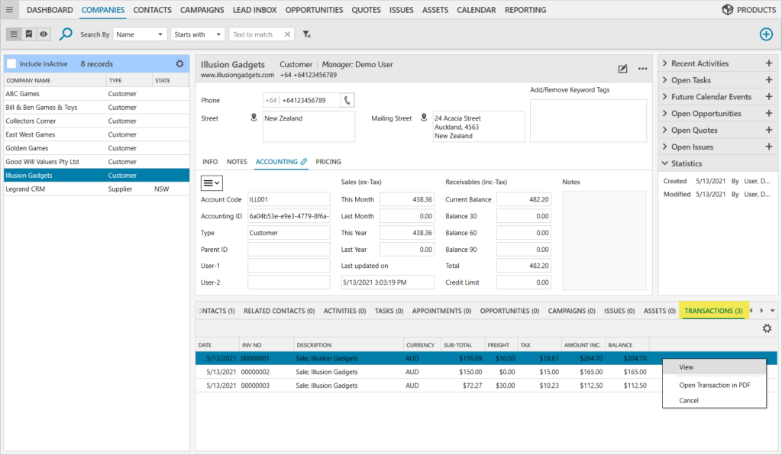Click the magnifier search icon
This screenshot has width=782, height=455.
pos(66,34)
